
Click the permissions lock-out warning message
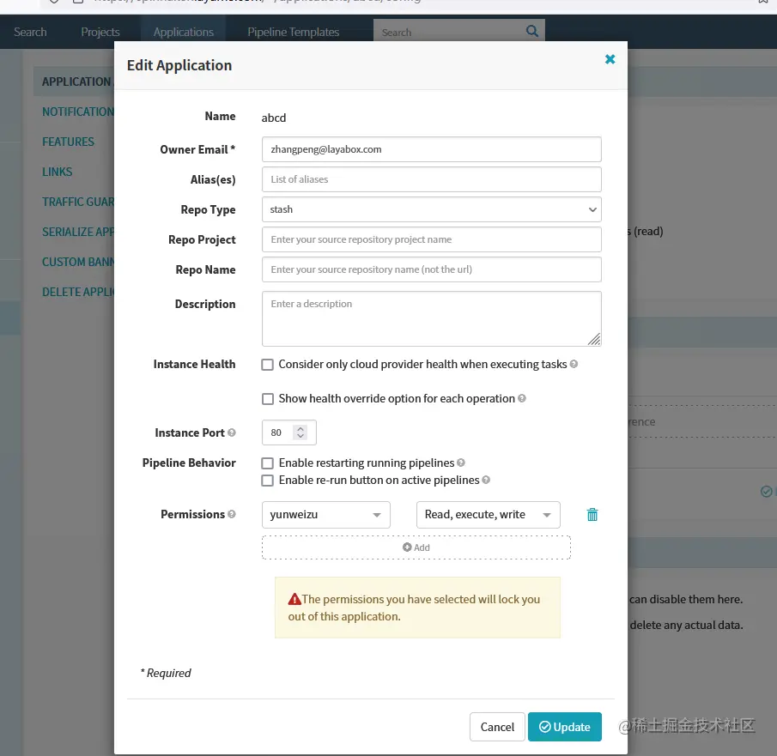418,608
